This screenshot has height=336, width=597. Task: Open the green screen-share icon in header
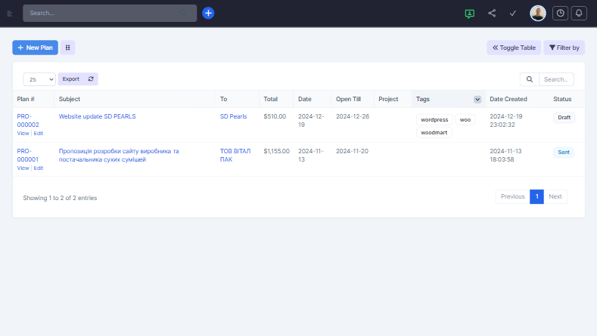(470, 13)
